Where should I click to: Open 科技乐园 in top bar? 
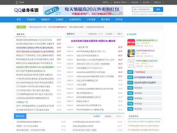tap(135, 2)
